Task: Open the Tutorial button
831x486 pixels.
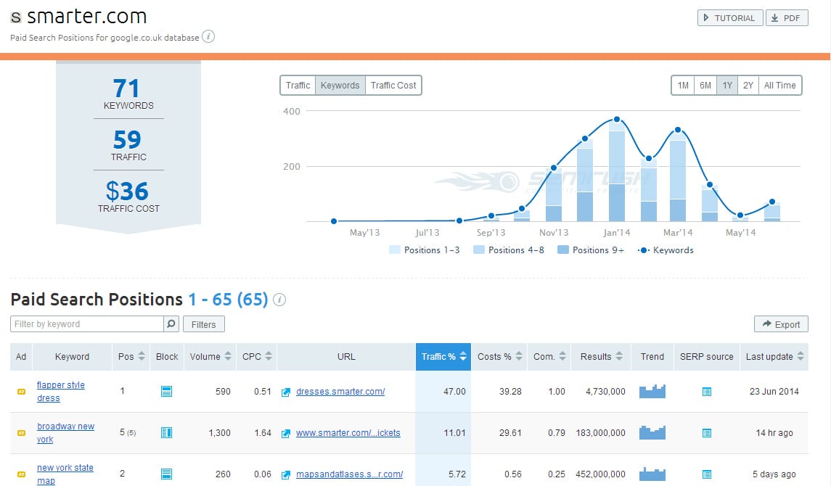Action: pos(730,18)
